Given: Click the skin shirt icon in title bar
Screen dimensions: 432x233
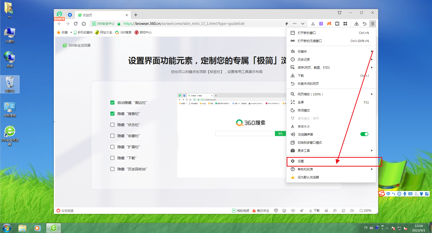Looking at the screenshot, I should 340,13.
